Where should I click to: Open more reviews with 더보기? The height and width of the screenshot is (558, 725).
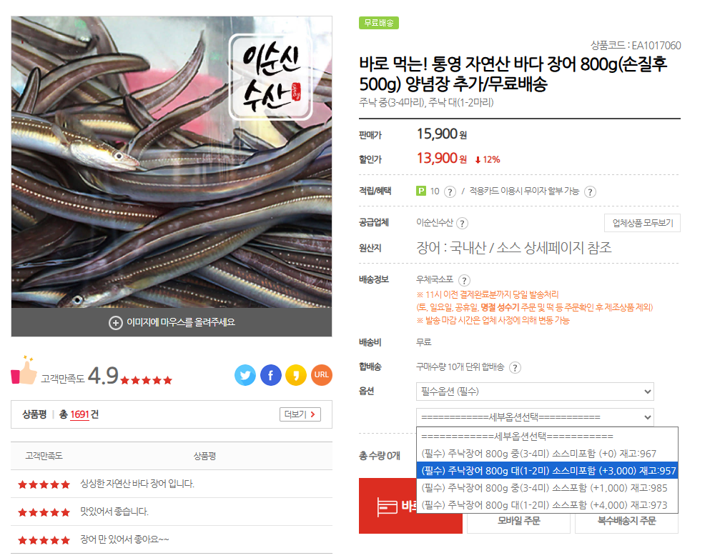pyautogui.click(x=300, y=414)
